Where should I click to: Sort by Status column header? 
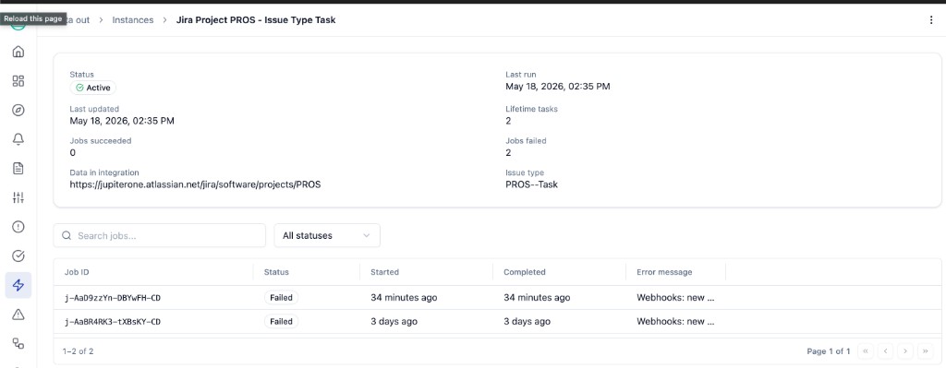pyautogui.click(x=276, y=272)
